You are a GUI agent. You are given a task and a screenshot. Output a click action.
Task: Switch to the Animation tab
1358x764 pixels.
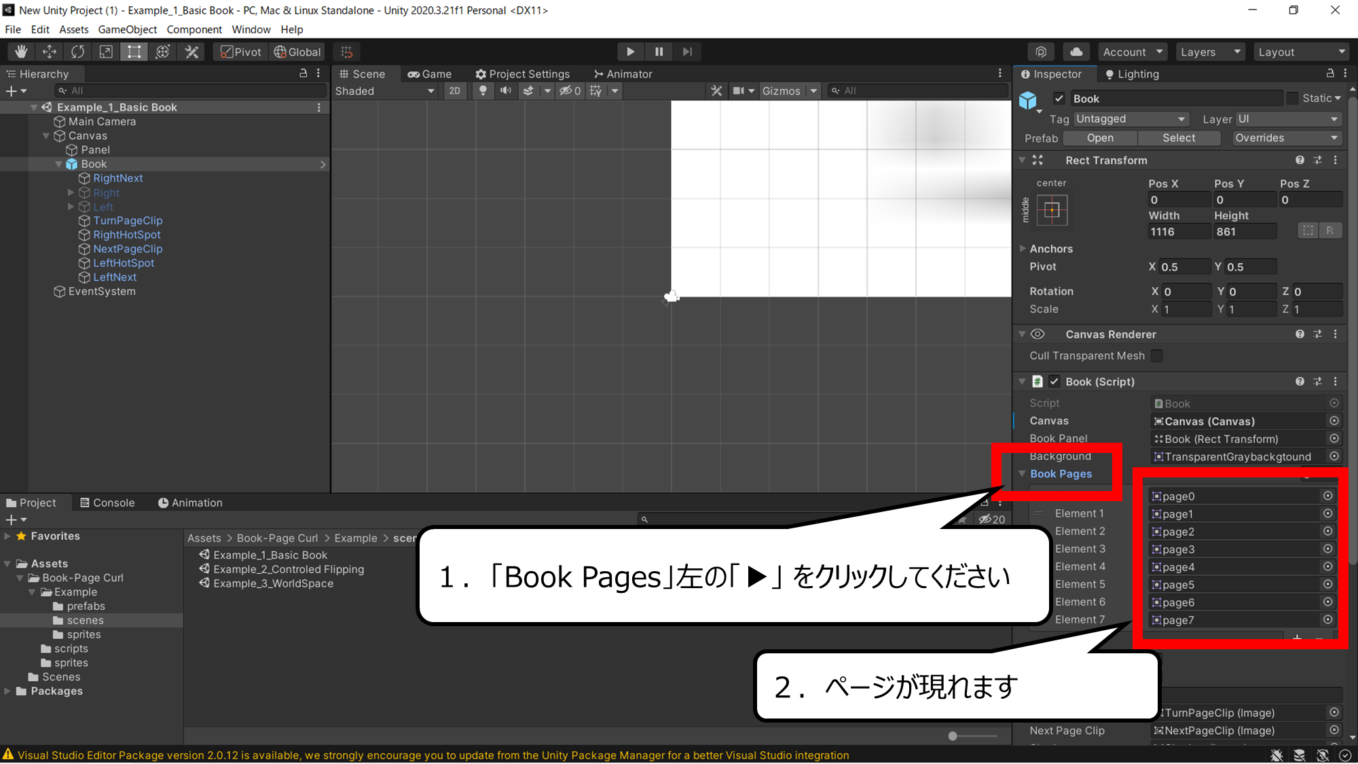click(190, 503)
